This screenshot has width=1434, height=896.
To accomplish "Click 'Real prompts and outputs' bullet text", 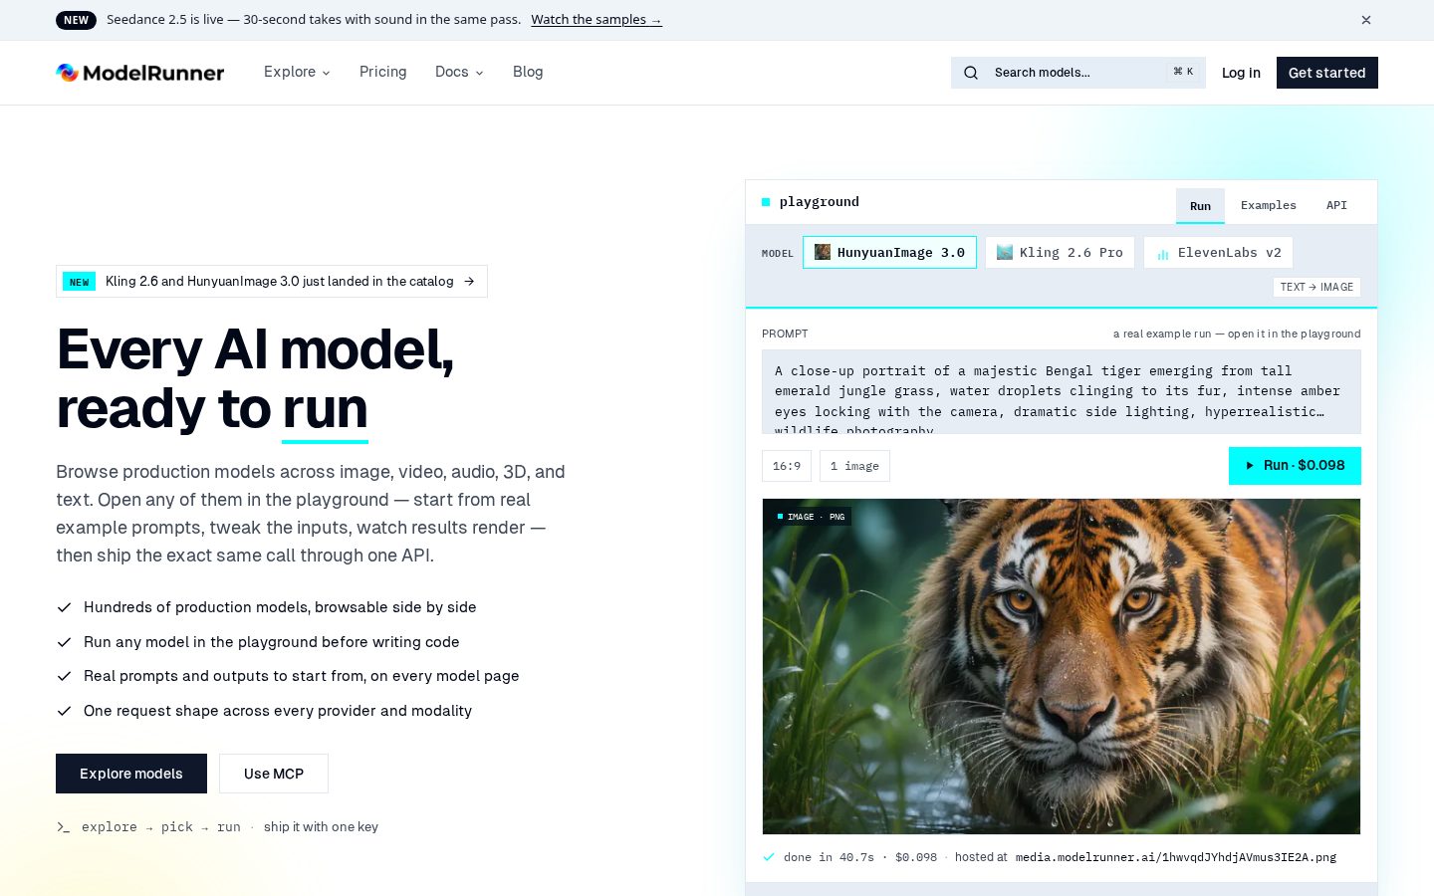I will 302,676.
